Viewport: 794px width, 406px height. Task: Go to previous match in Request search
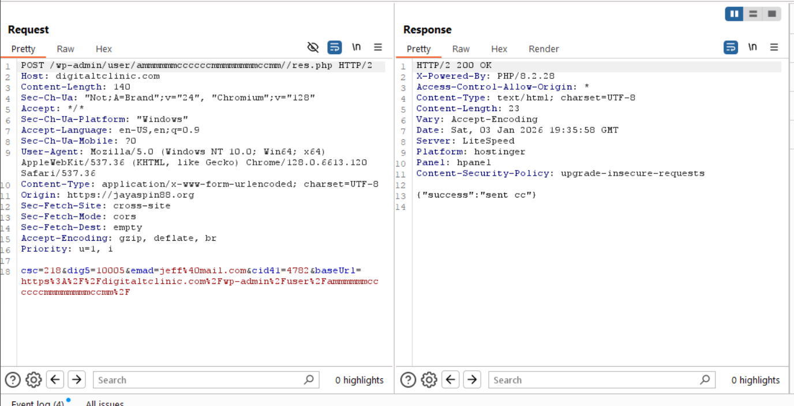click(55, 380)
